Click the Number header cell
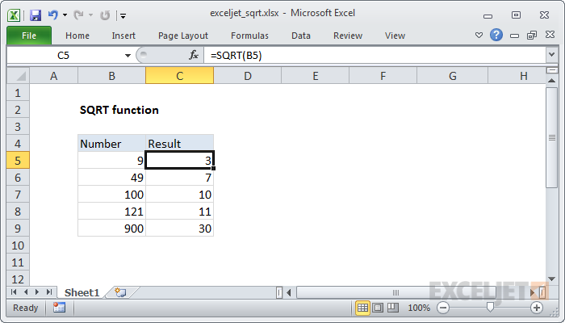 (111, 144)
